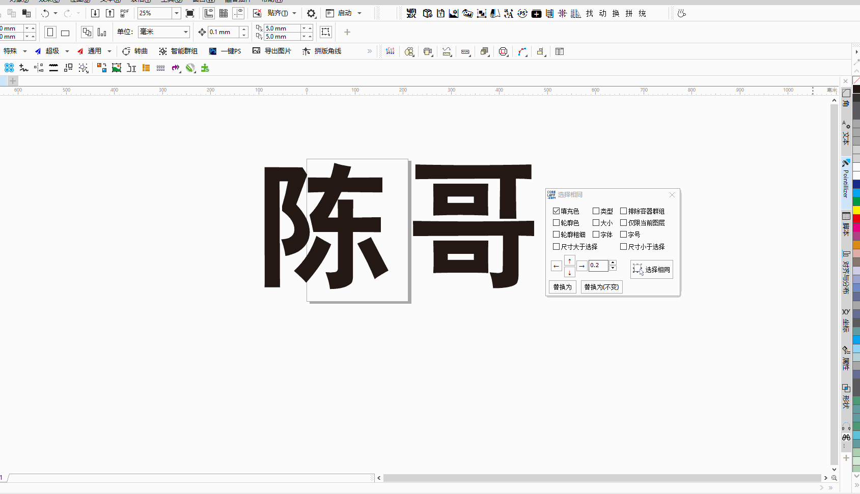Expand the 贴齐 snap-to dropdown

[294, 13]
